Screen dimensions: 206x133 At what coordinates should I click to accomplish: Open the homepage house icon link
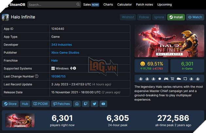point(77,104)
